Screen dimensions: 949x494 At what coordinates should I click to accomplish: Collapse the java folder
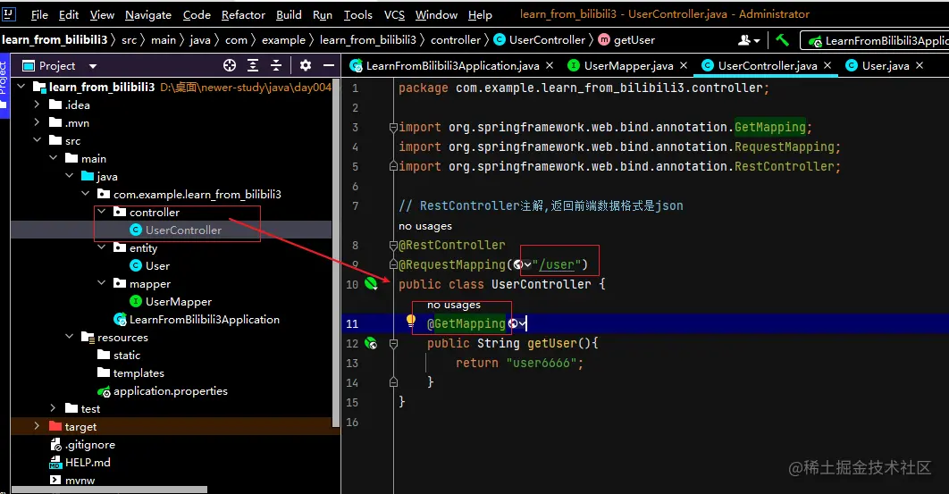coord(69,176)
